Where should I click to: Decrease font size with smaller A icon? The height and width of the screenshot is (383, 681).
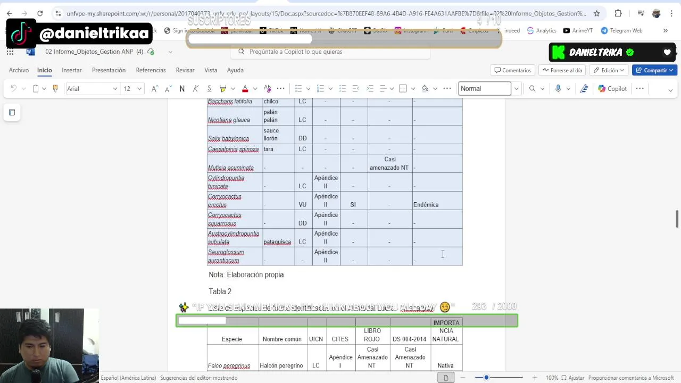[168, 89]
